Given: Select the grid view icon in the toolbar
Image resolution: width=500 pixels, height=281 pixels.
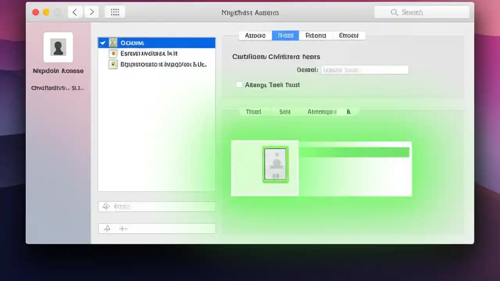Looking at the screenshot, I should (115, 12).
